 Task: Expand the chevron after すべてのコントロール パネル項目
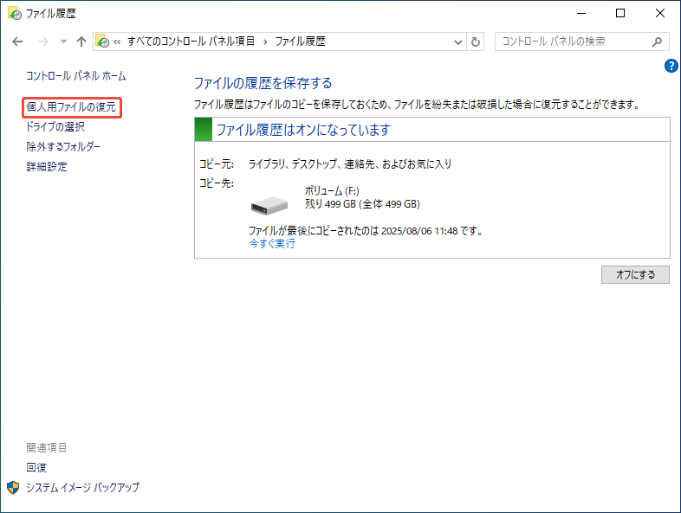pos(265,42)
